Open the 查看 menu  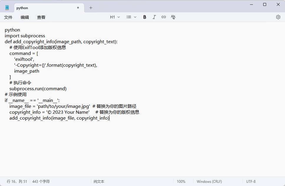click(x=41, y=17)
